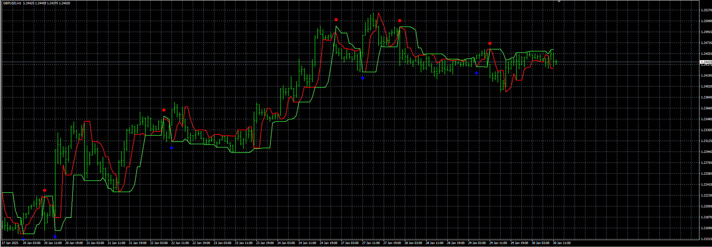Select the blue dot below the 29 Jan 03:00 bars
Screen dimensions: 712x247
pyautogui.click(x=476, y=73)
